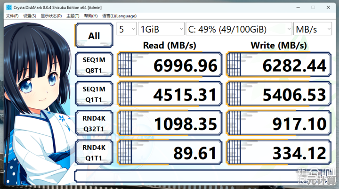Minimize the CrystalDiskMark window

tap(298, 8)
